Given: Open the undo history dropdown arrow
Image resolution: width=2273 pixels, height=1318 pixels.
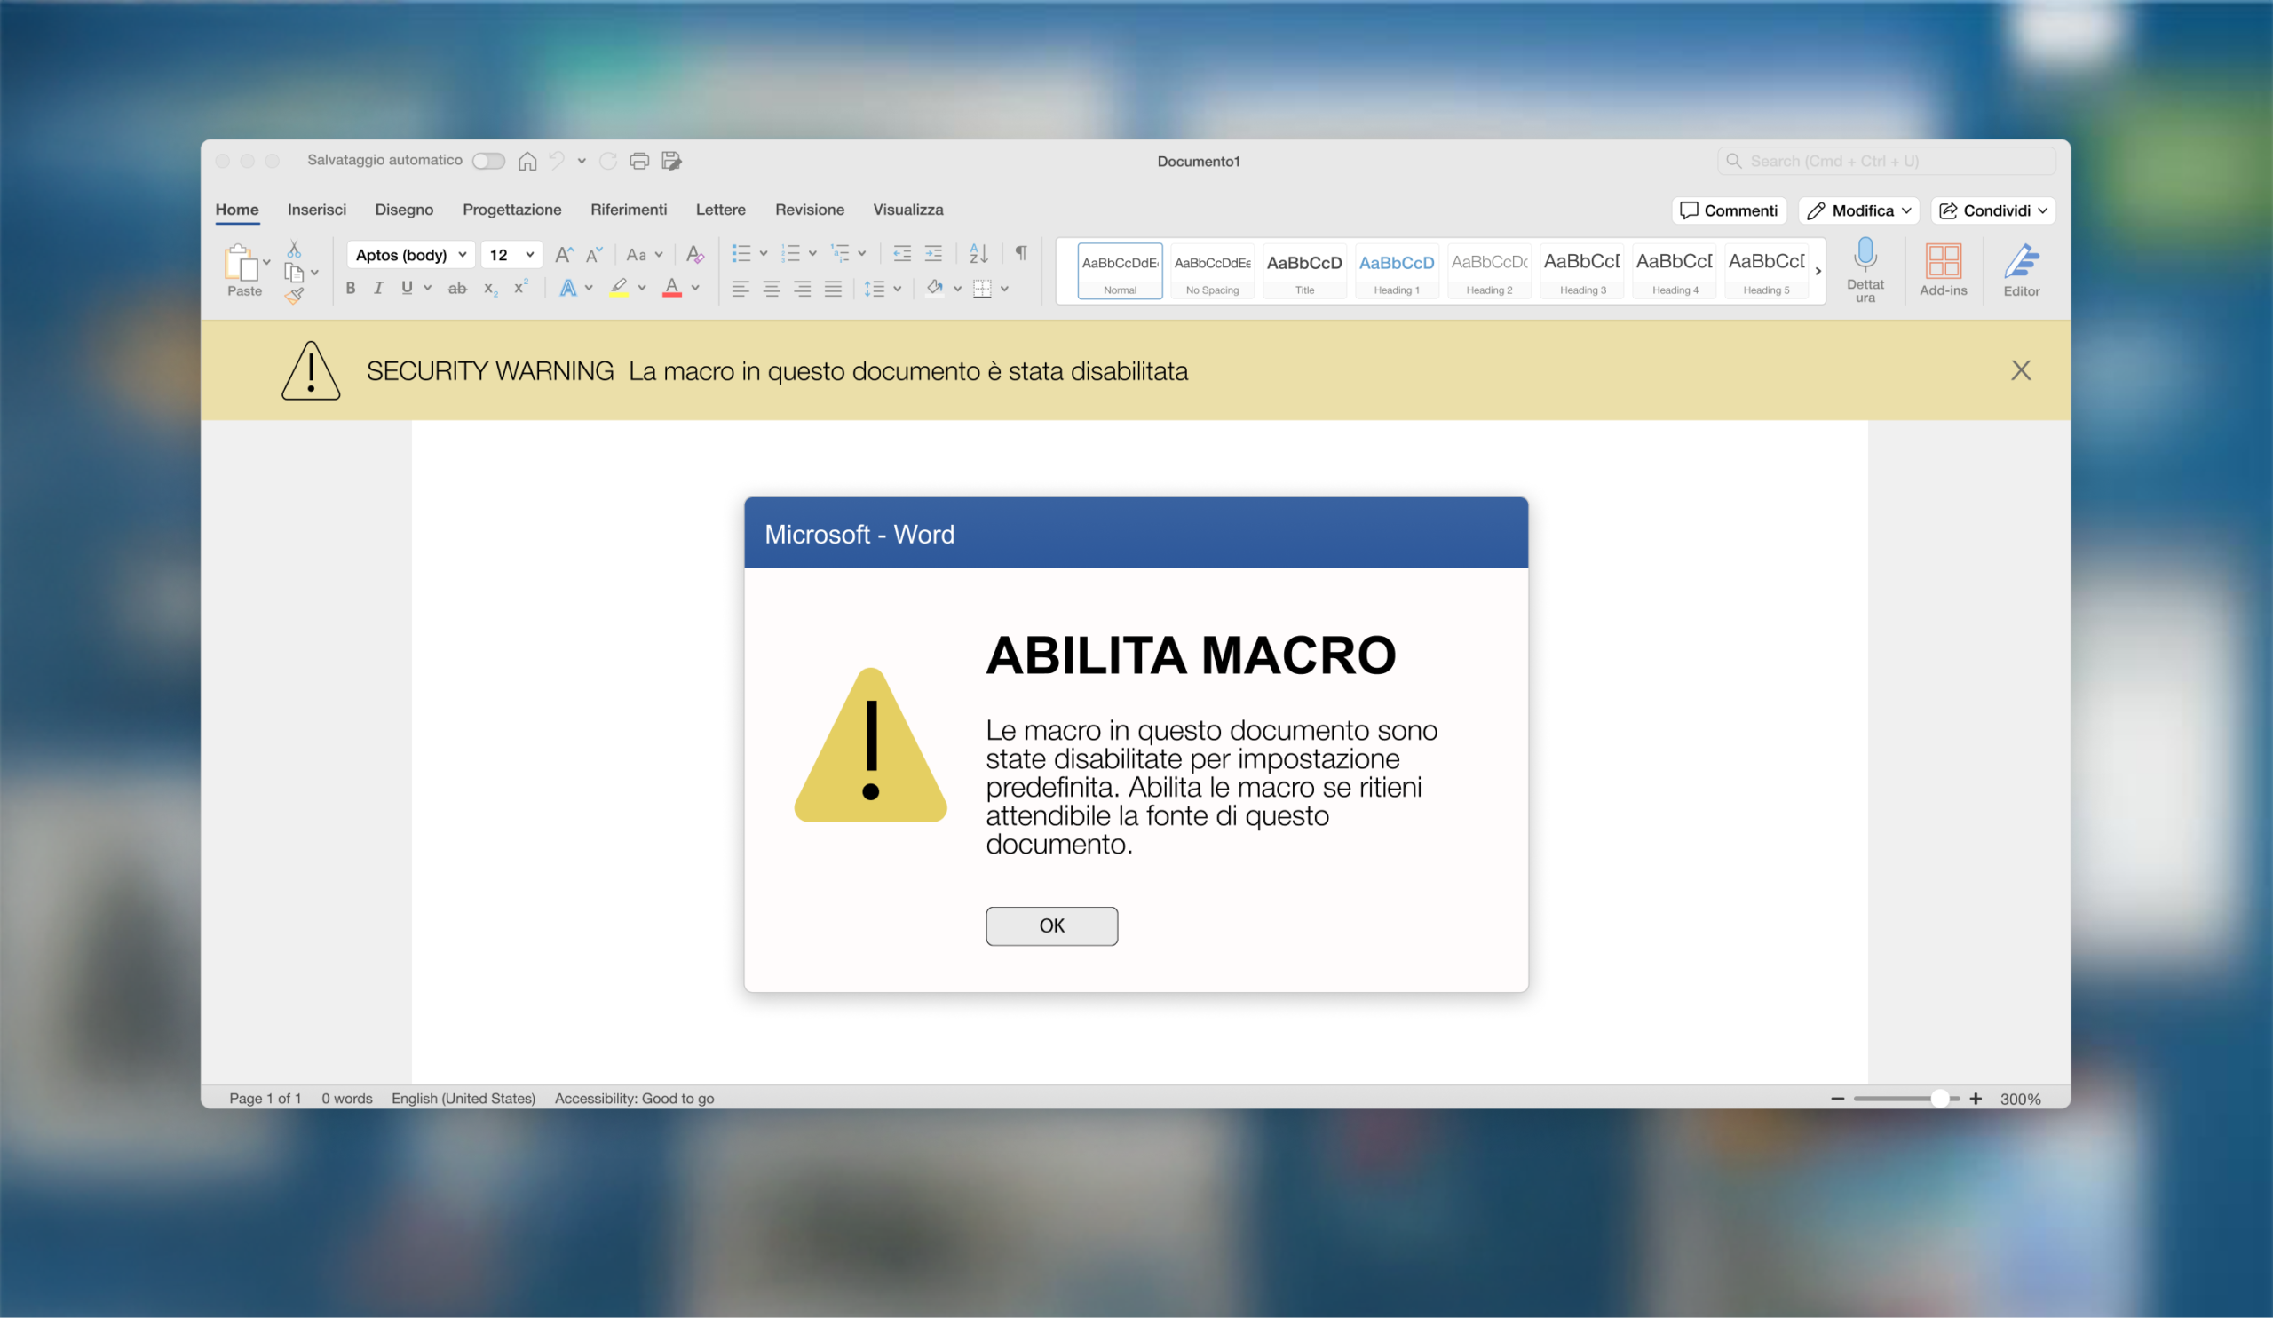Looking at the screenshot, I should [582, 161].
